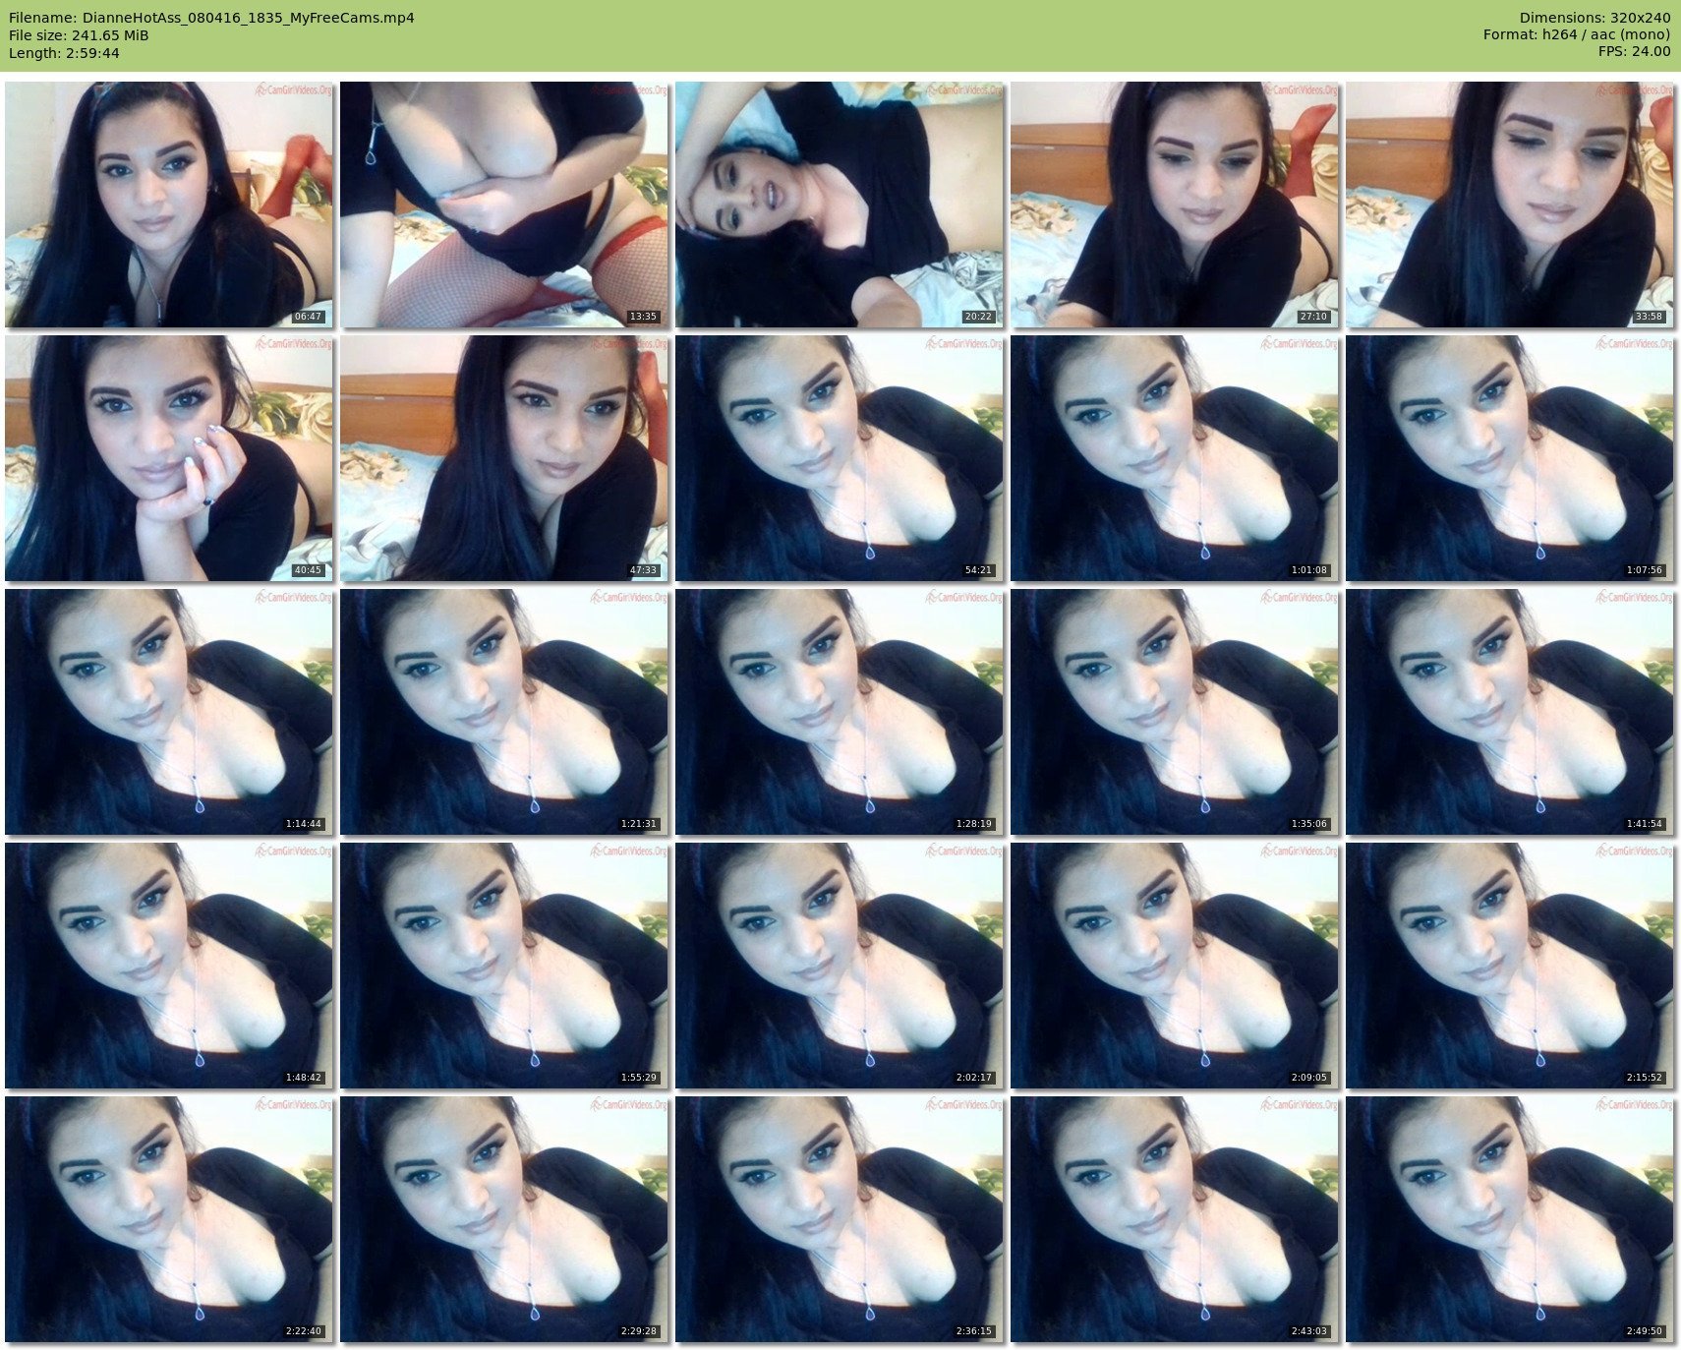Open the frame marked 1:55:29

[x=503, y=965]
